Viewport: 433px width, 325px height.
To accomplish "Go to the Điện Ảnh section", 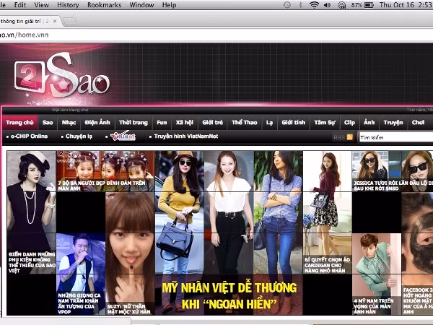I will pyautogui.click(x=97, y=123).
